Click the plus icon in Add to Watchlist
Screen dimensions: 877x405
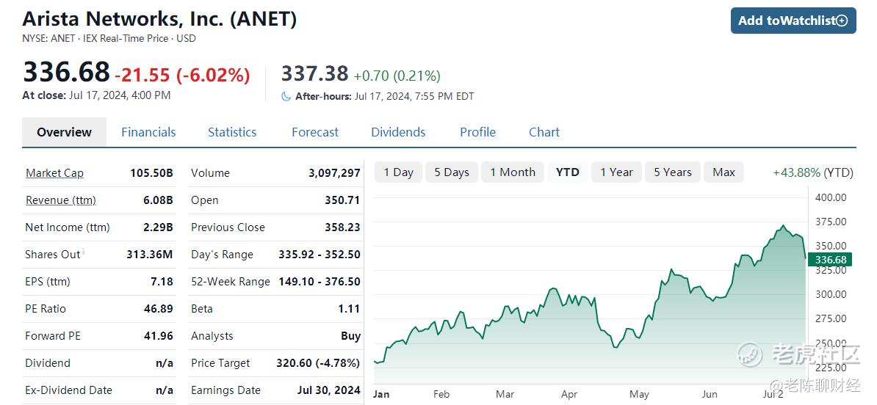[x=842, y=21]
